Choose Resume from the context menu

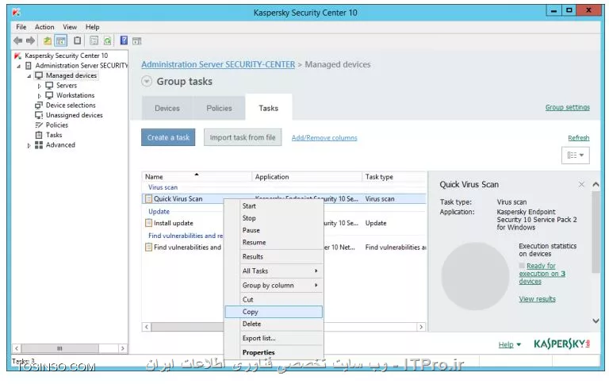[x=274, y=242]
